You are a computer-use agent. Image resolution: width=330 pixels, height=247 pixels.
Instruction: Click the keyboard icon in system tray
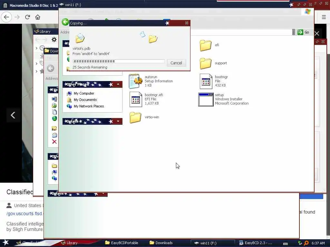pyautogui.click(x=286, y=244)
